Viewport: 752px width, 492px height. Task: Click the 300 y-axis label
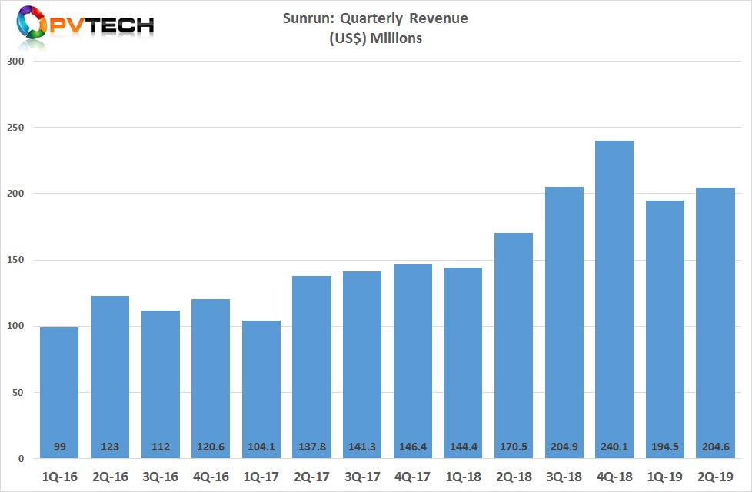coord(15,61)
